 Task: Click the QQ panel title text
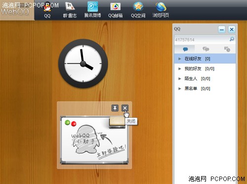tap(177, 29)
